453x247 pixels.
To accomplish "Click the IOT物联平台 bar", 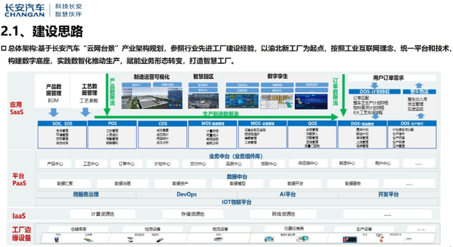I will 237,202.
